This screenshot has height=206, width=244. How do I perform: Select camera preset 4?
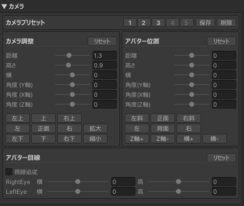(x=173, y=23)
